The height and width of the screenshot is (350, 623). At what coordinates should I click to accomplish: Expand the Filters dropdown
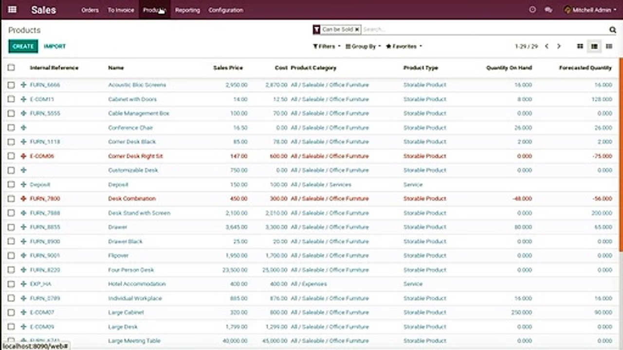(x=327, y=46)
